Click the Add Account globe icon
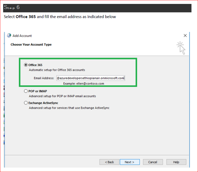 (9, 36)
